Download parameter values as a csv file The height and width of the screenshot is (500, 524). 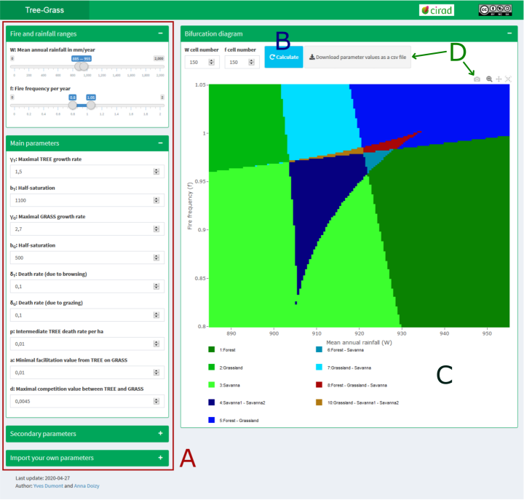pyautogui.click(x=357, y=57)
